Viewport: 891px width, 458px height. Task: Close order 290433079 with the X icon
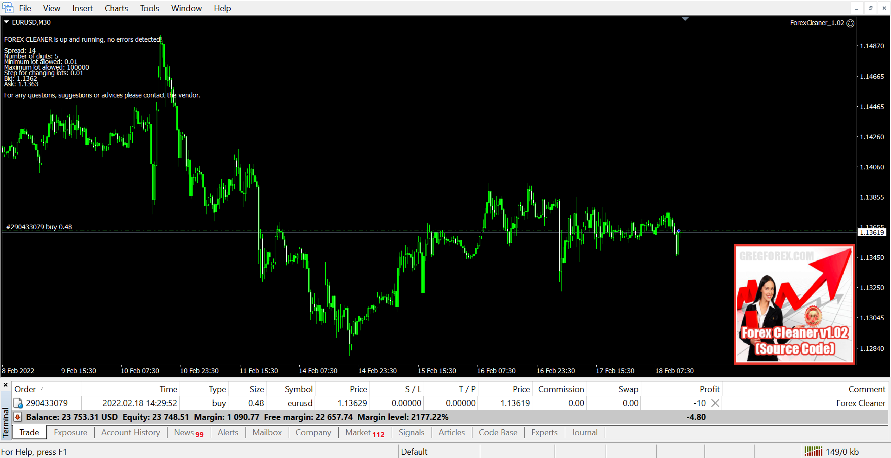coord(716,403)
